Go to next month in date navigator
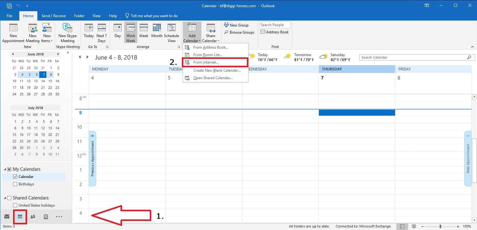The image size is (477, 230). (x=58, y=54)
